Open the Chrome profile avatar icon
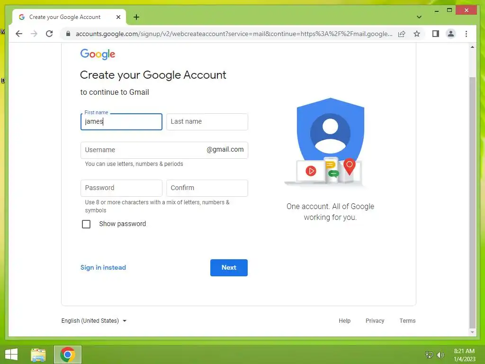Screen dimensions: 485x364 point(451,34)
